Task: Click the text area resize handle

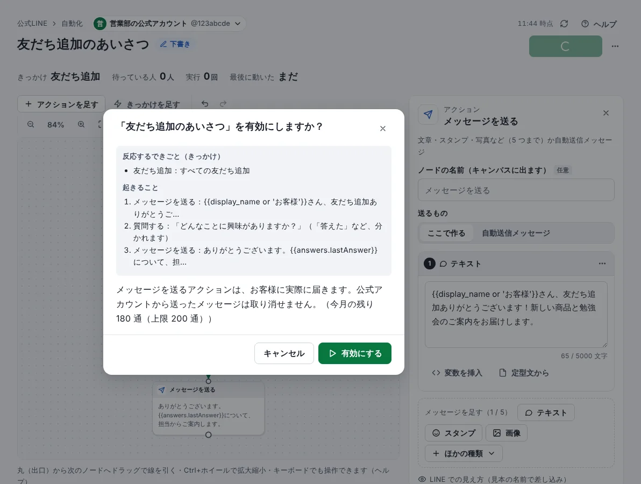Action: point(604,345)
